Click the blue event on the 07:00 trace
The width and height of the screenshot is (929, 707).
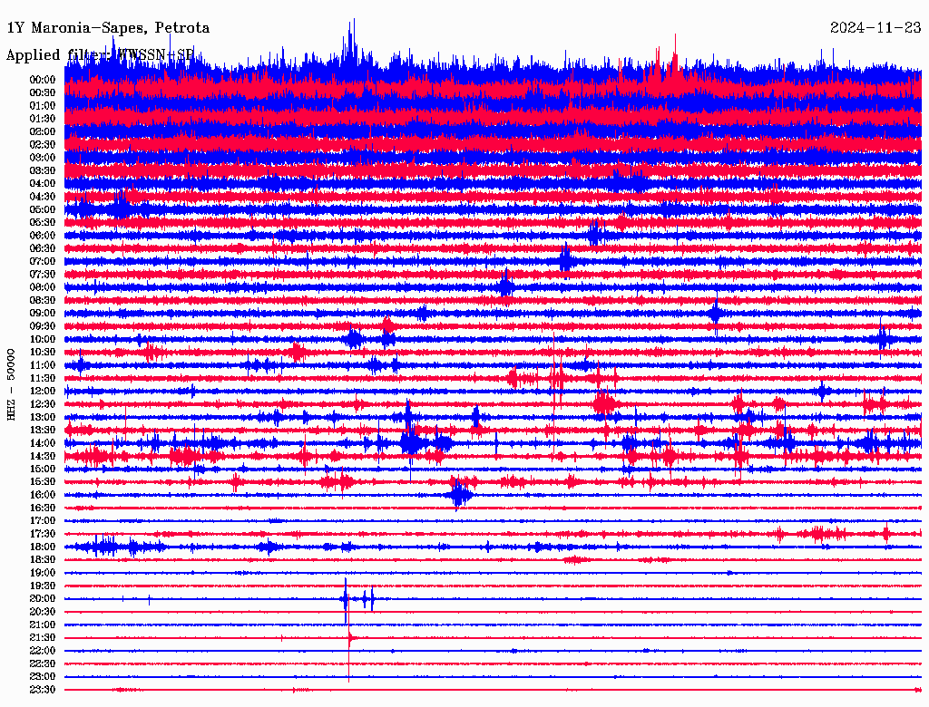(565, 261)
